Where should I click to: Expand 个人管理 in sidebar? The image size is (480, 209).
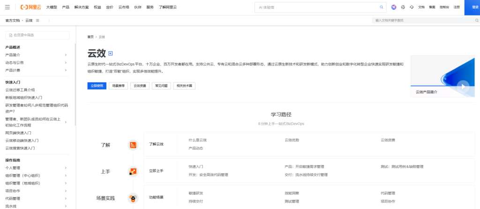click(x=66, y=168)
